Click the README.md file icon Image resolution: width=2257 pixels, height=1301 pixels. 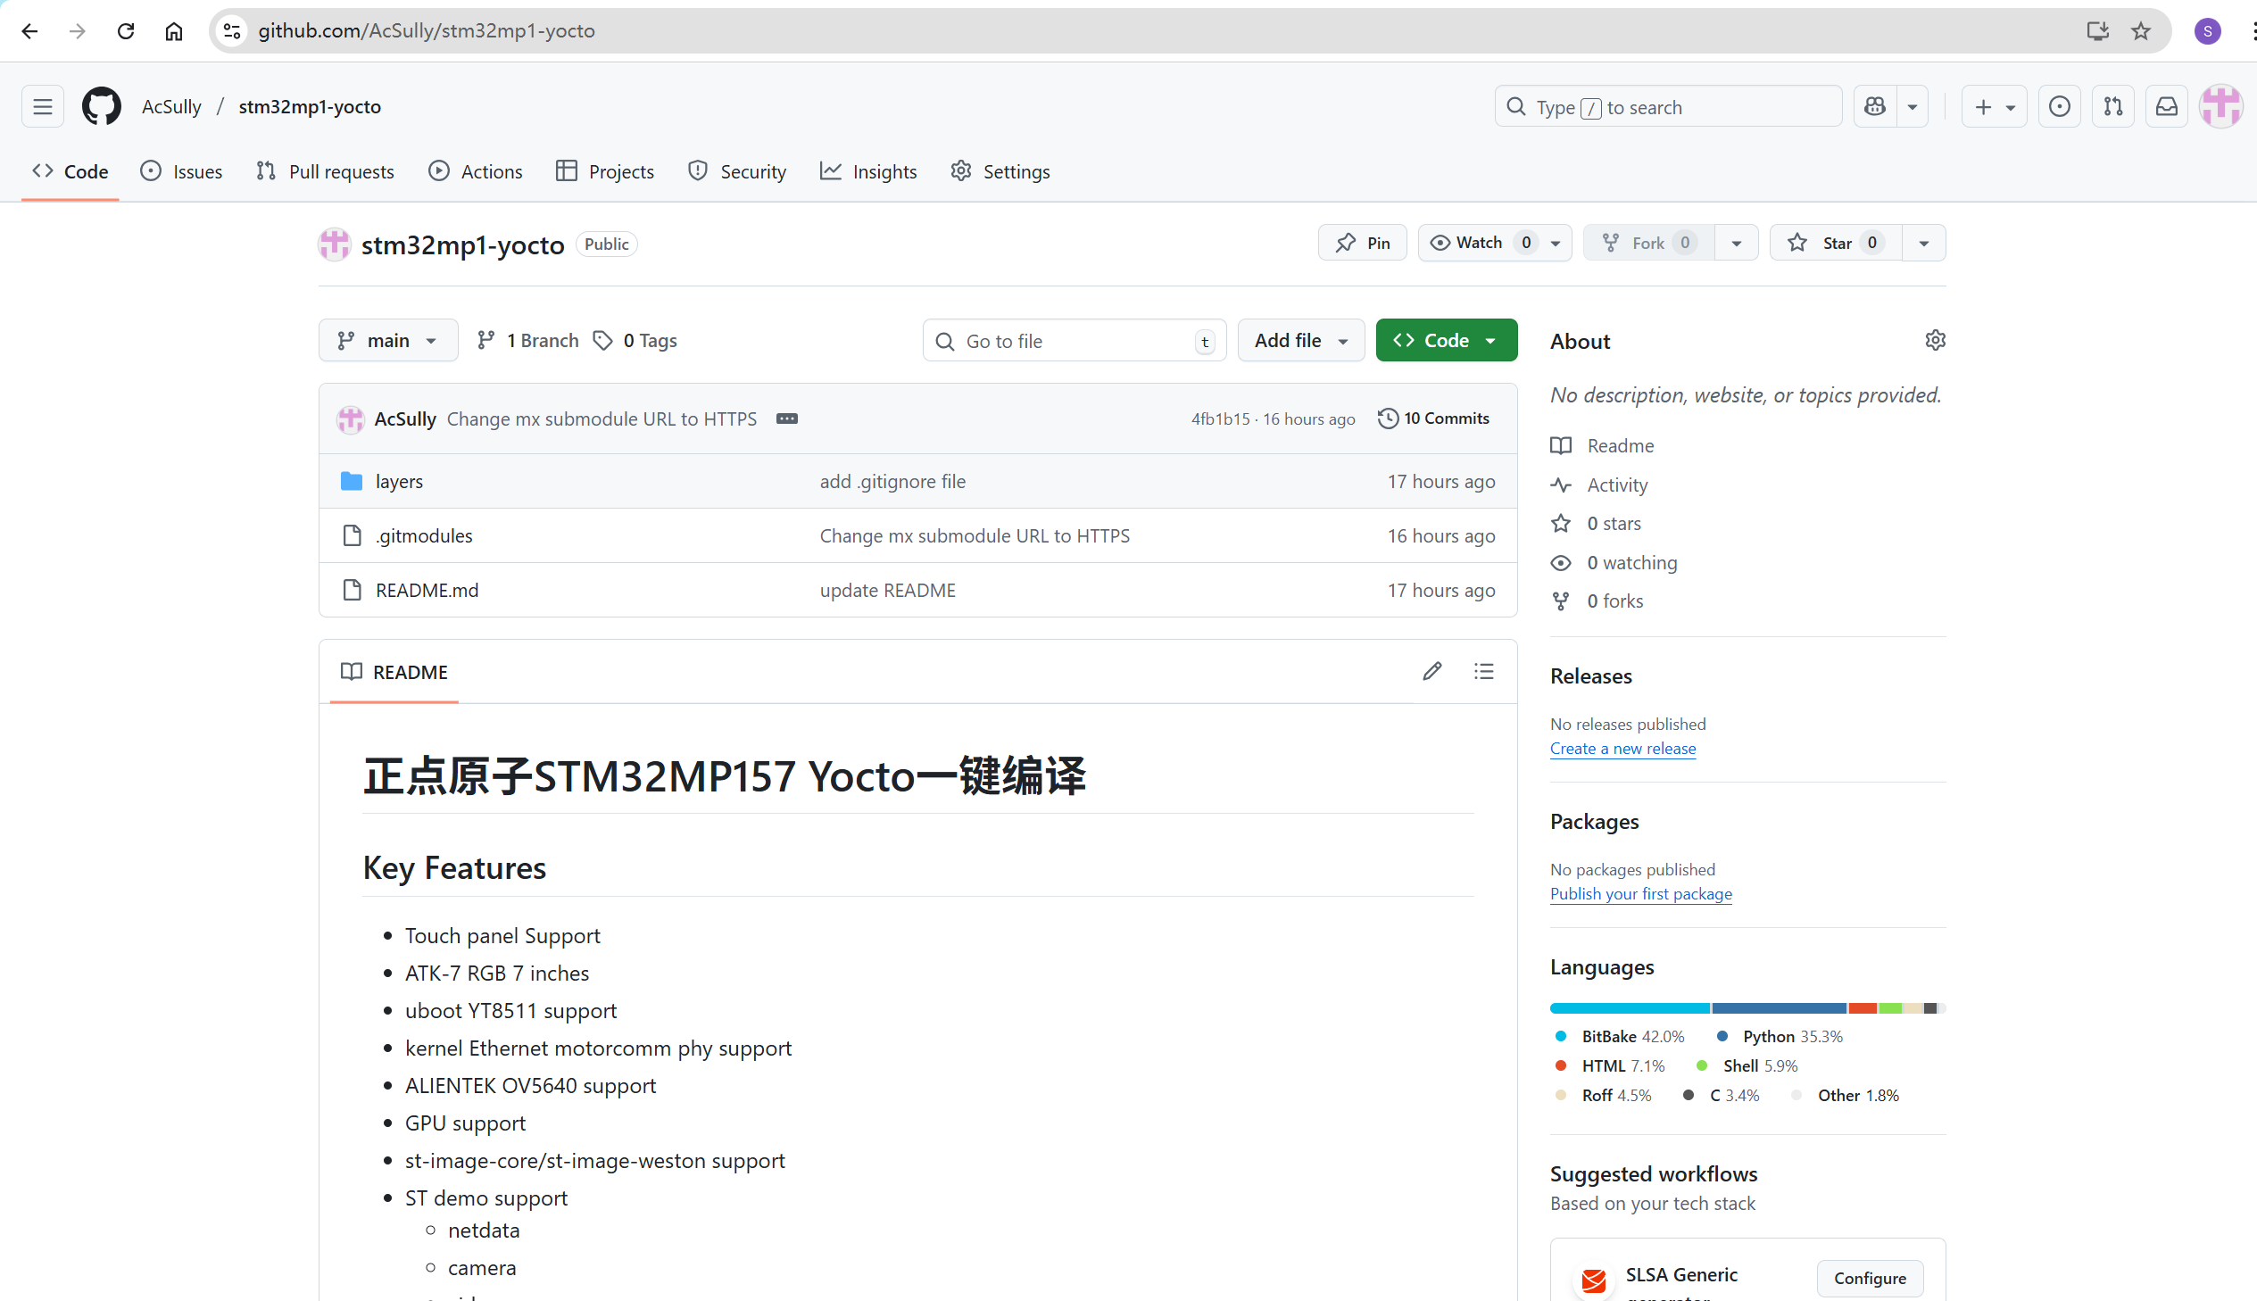tap(352, 590)
